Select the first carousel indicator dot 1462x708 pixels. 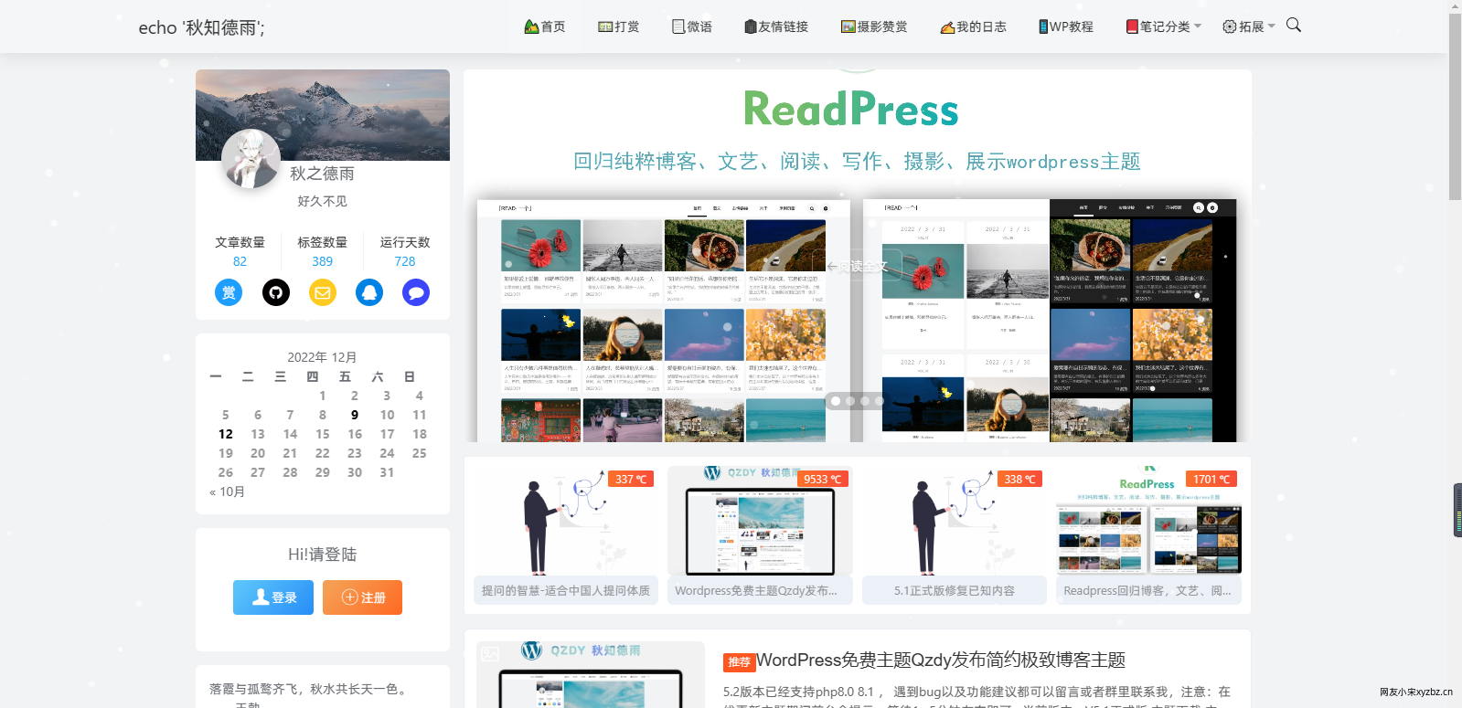coord(836,401)
